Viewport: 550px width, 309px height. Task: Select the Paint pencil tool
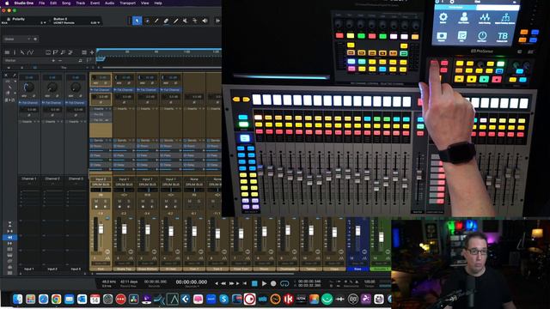click(x=175, y=21)
